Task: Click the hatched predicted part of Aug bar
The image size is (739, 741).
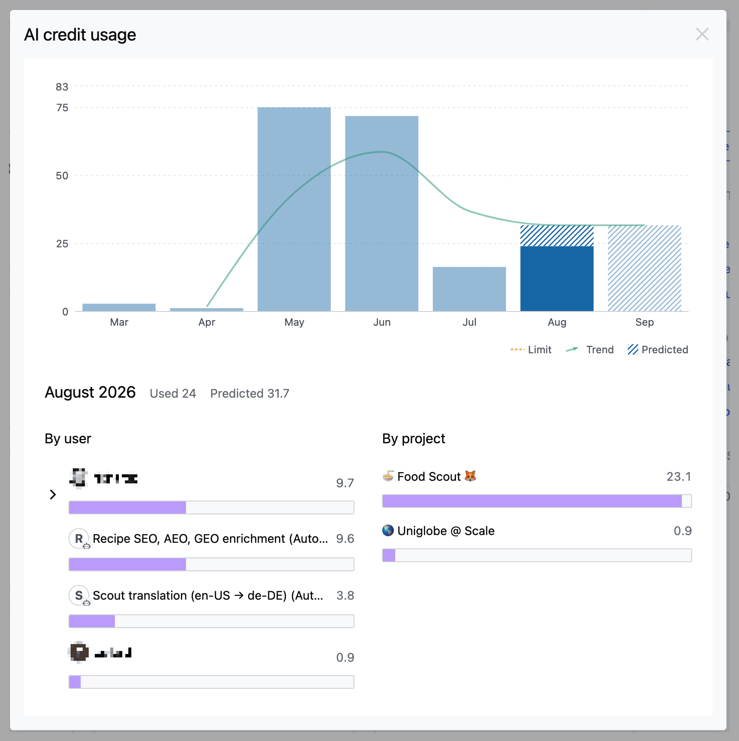Action: 557,236
